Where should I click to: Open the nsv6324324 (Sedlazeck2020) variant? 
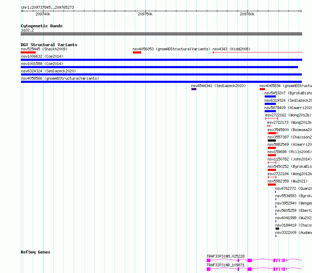tap(48, 71)
